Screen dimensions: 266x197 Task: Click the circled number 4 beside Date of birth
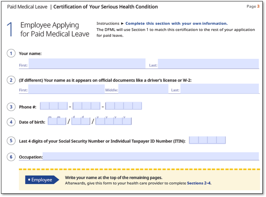click(11, 122)
